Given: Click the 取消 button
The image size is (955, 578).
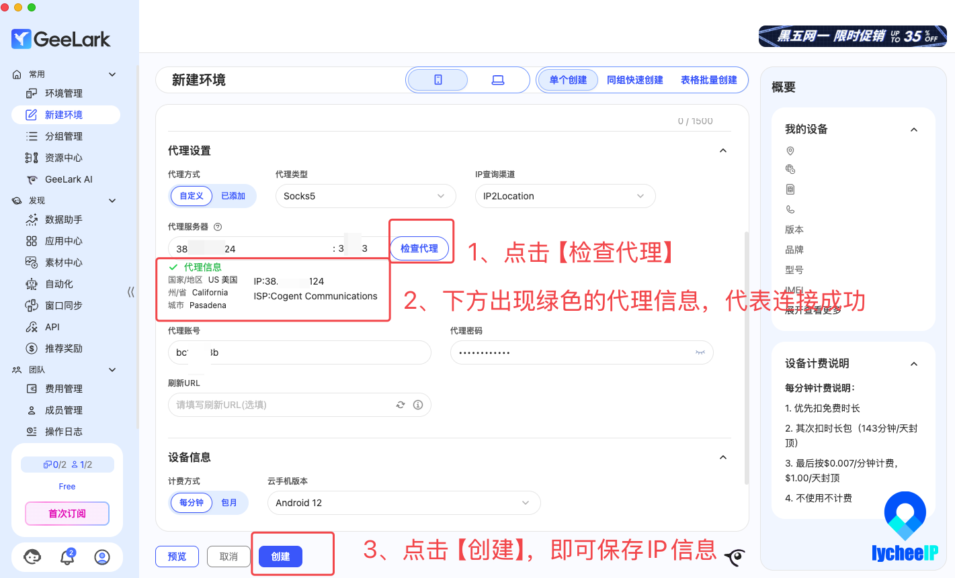Looking at the screenshot, I should click(229, 557).
